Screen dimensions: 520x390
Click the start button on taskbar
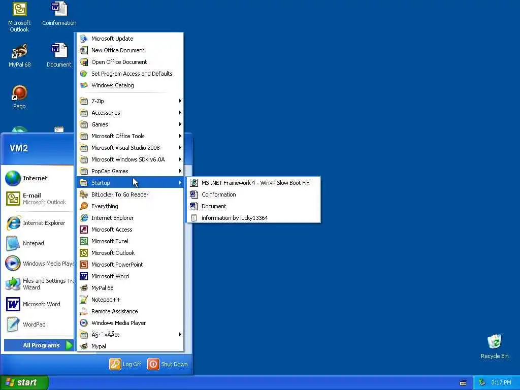24,383
